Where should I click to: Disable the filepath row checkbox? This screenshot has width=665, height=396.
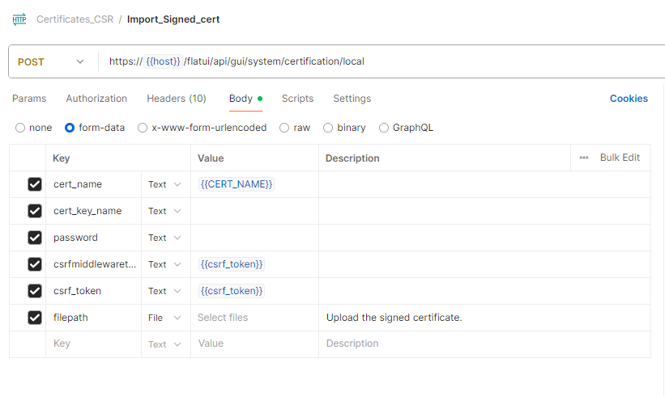35,318
